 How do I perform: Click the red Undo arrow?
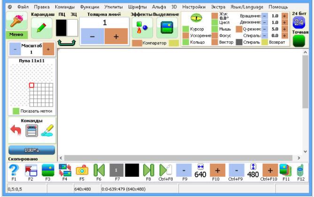click(x=15, y=130)
